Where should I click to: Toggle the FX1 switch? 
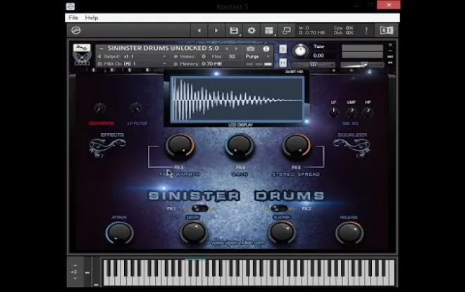200,208
